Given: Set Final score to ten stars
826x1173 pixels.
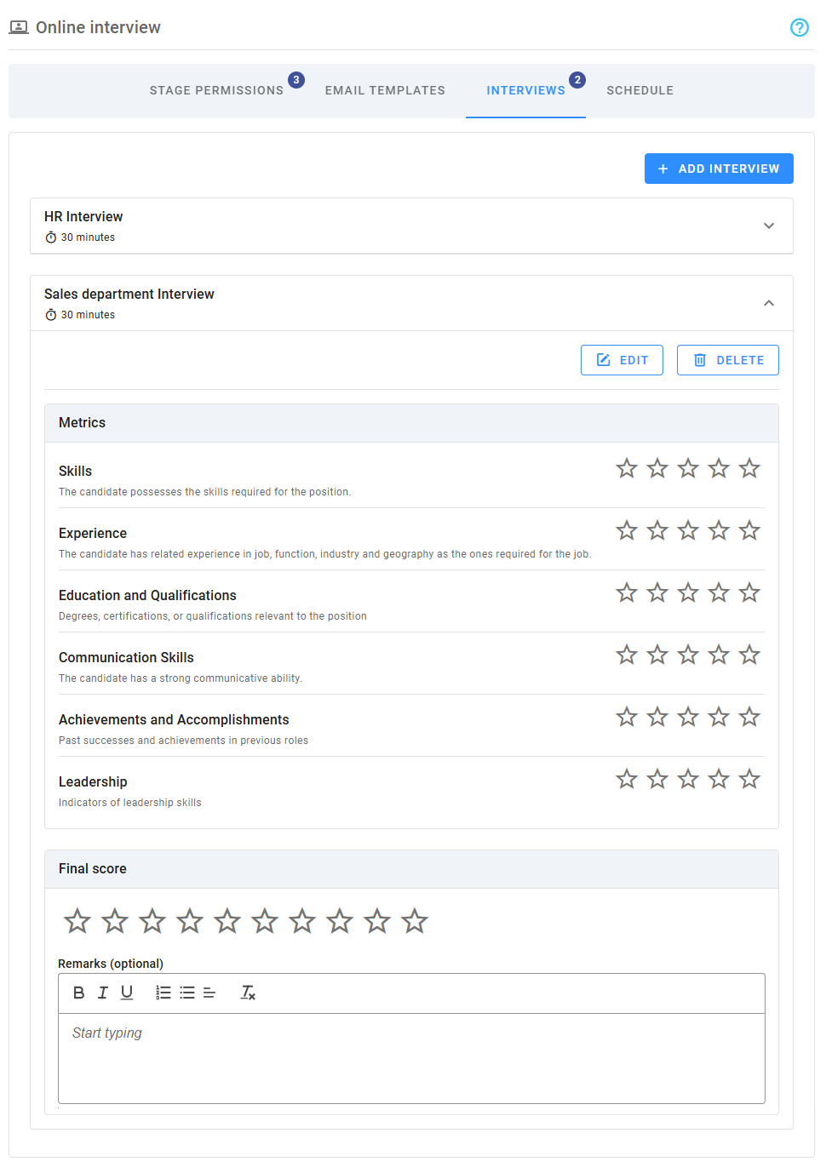Looking at the screenshot, I should (415, 921).
